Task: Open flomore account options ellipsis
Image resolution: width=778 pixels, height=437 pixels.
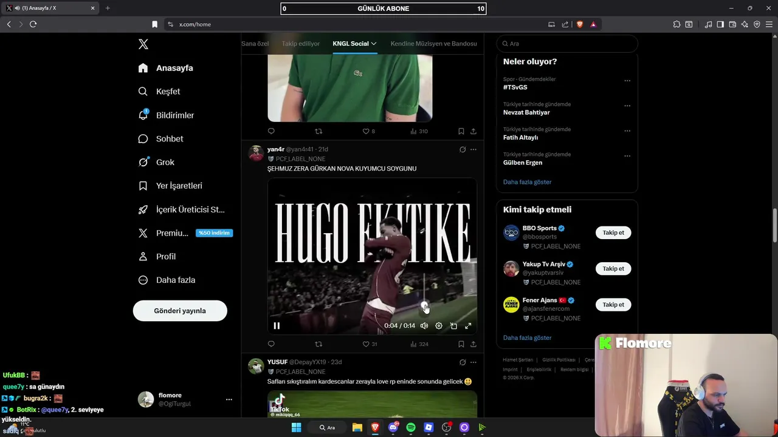Action: (229, 399)
